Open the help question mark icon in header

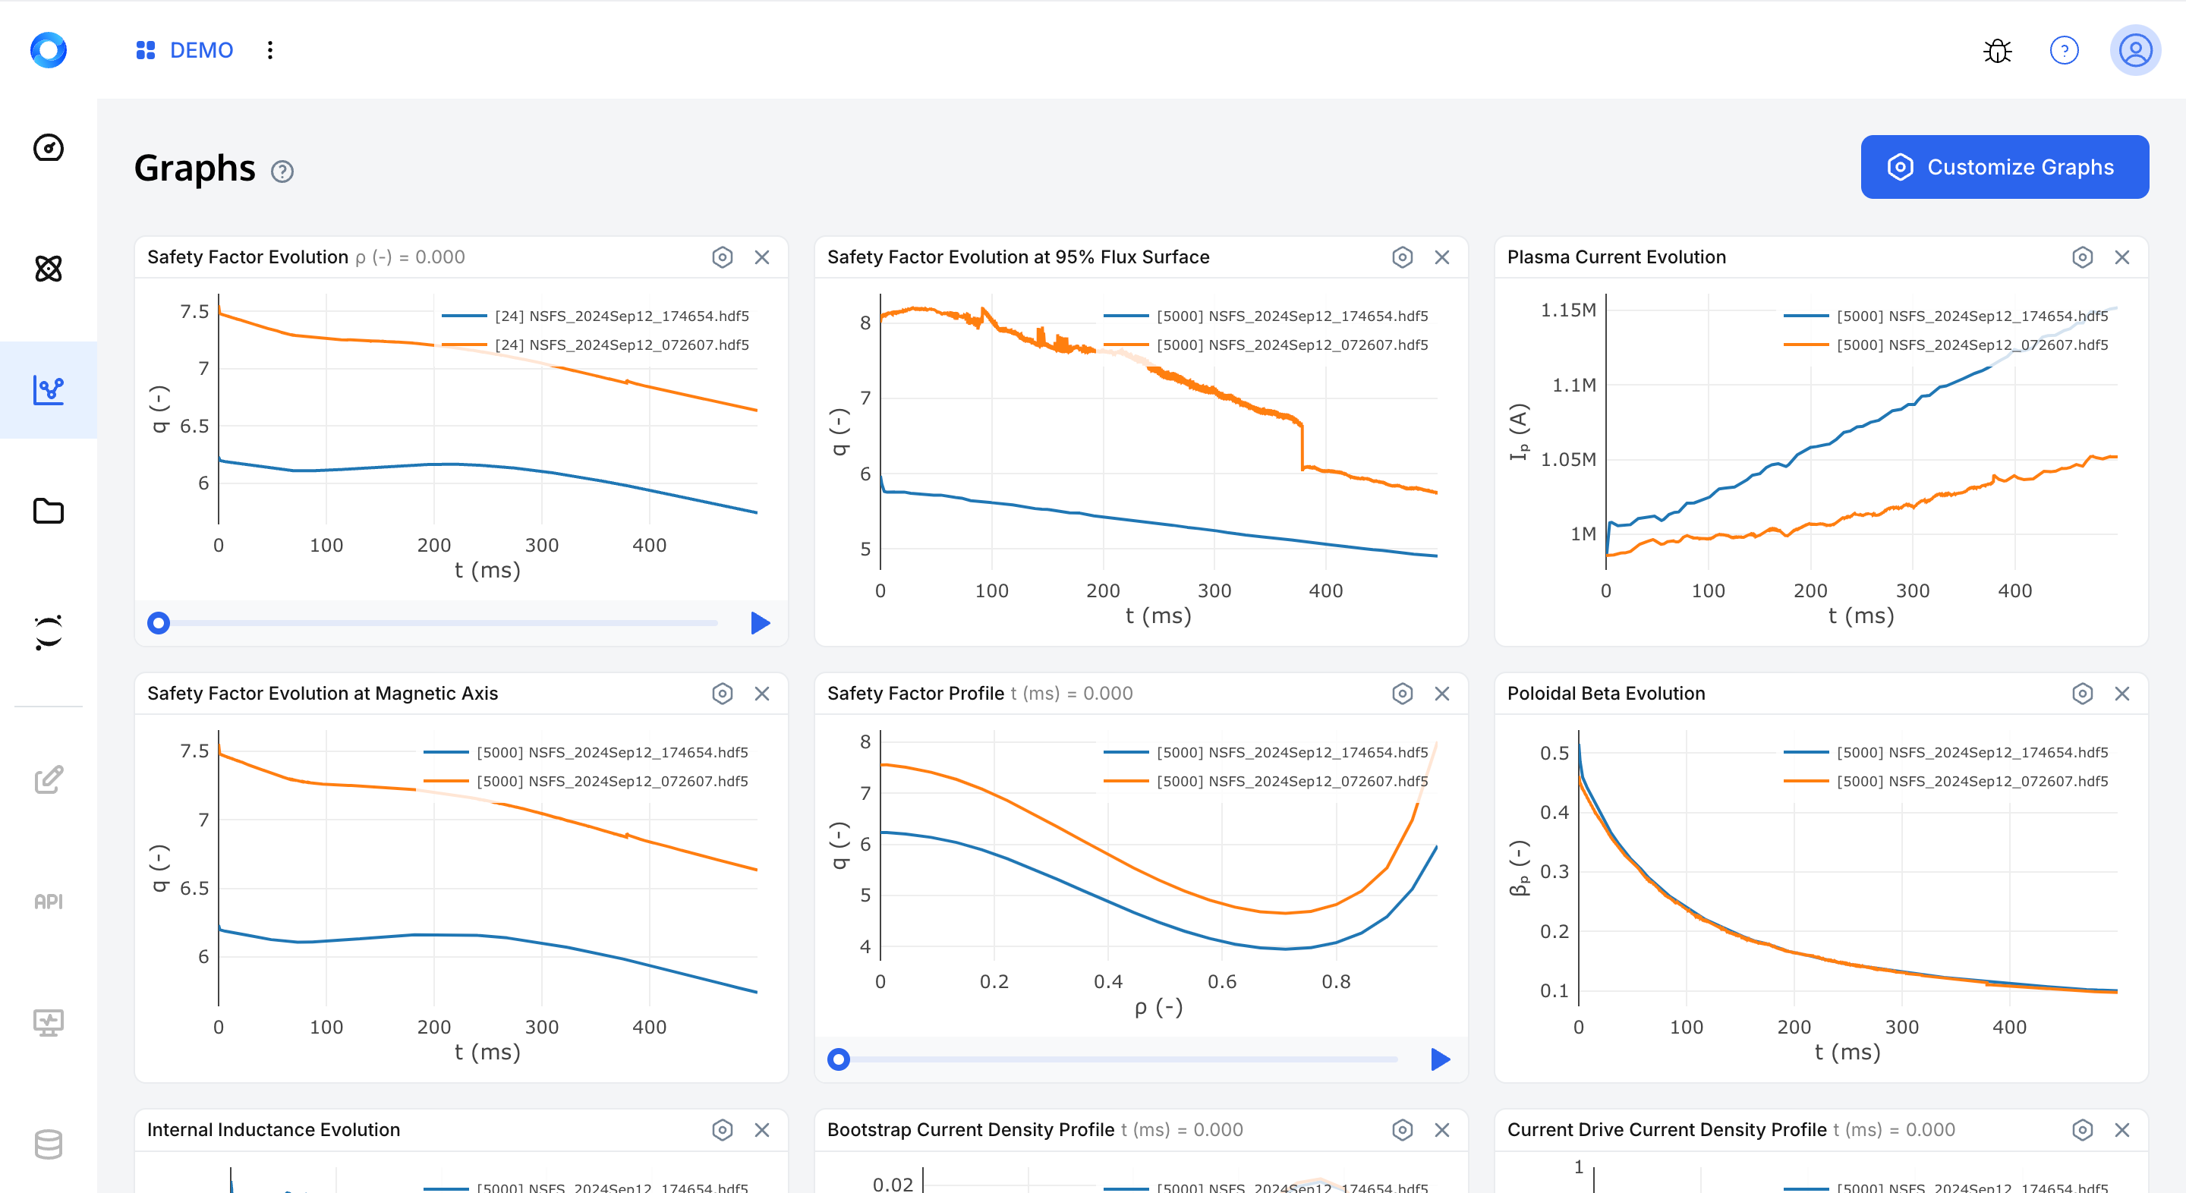pyautogui.click(x=2064, y=50)
